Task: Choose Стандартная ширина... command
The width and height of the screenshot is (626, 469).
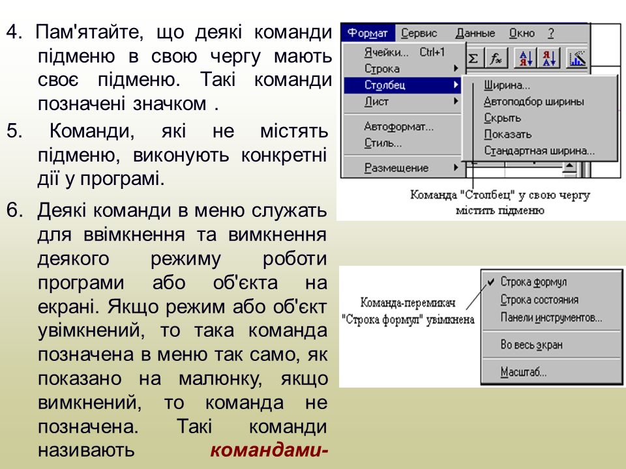Action: tap(540, 150)
